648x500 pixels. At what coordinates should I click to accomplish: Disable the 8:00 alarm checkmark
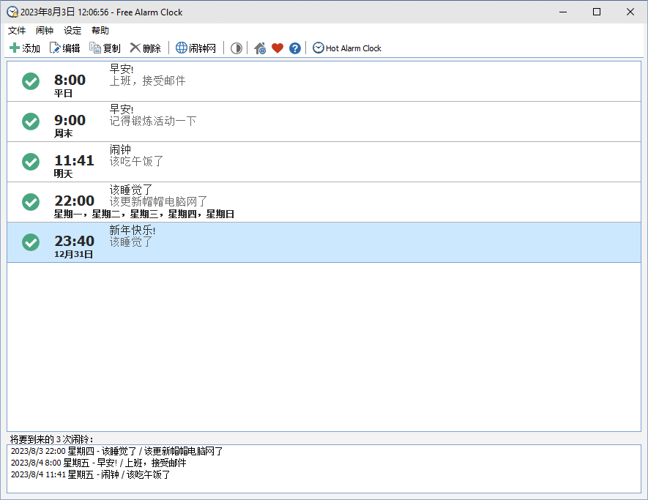point(31,81)
